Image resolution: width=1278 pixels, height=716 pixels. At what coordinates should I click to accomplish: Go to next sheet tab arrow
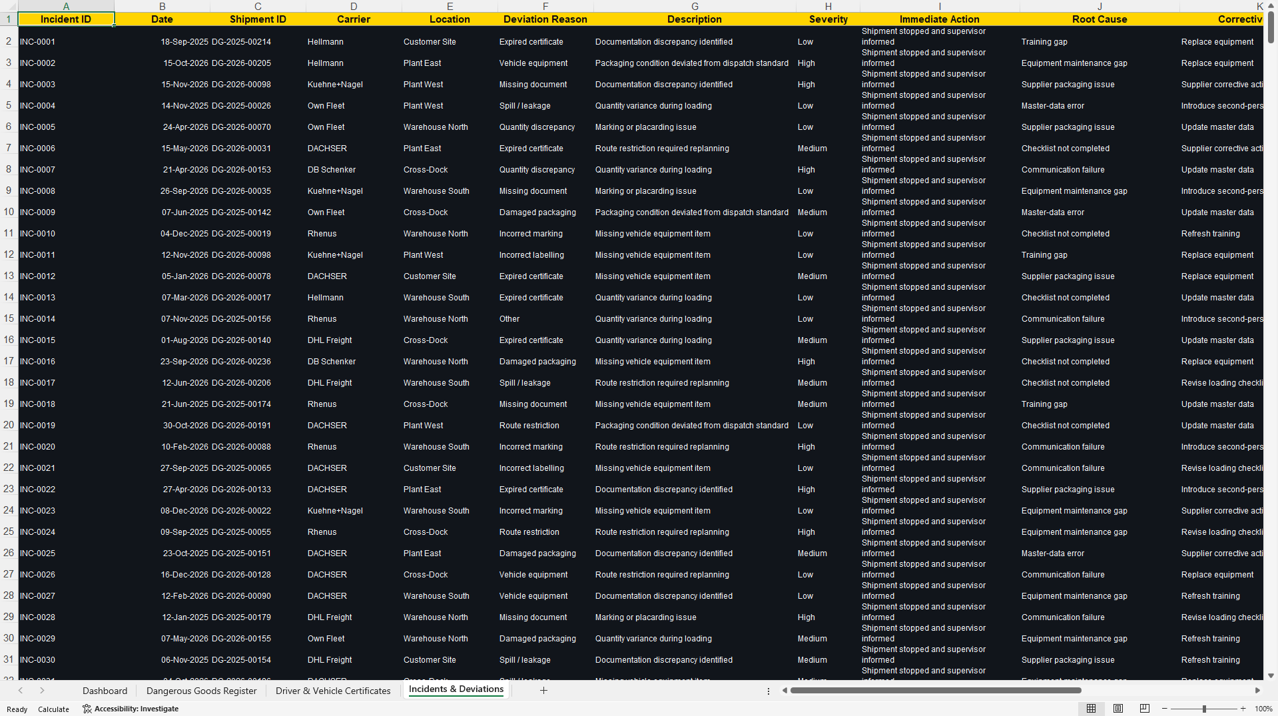[42, 691]
